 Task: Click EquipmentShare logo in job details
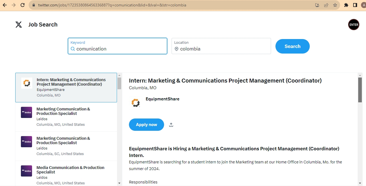136,103
